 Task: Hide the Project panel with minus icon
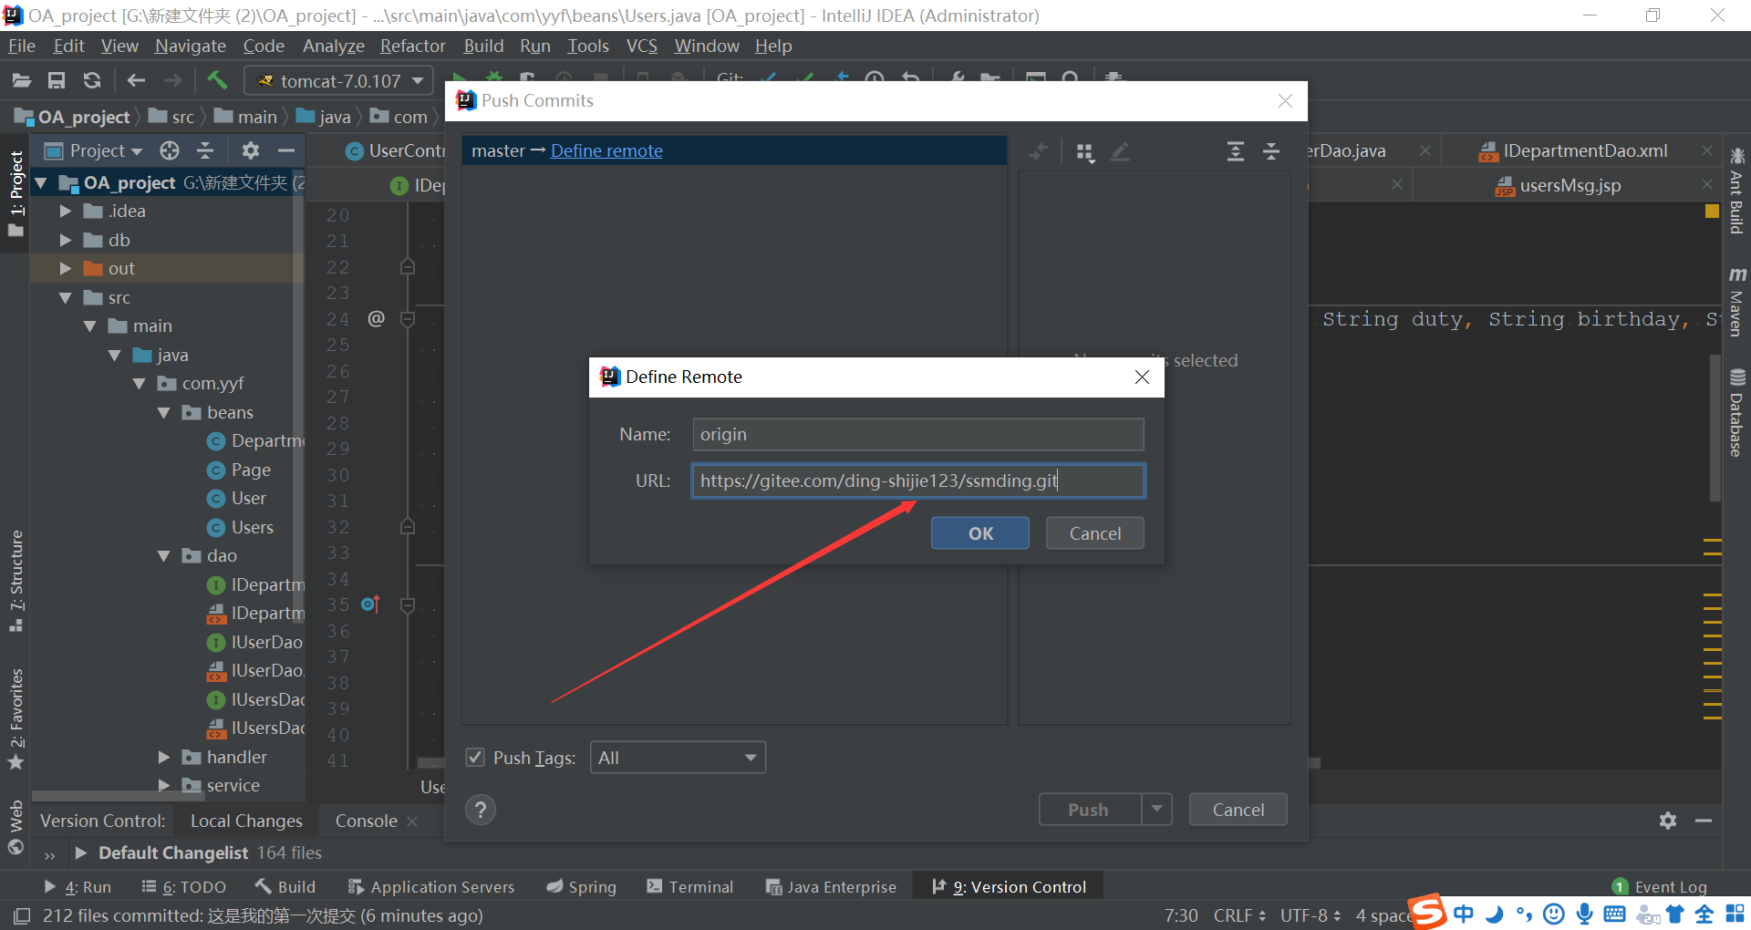pos(286,150)
